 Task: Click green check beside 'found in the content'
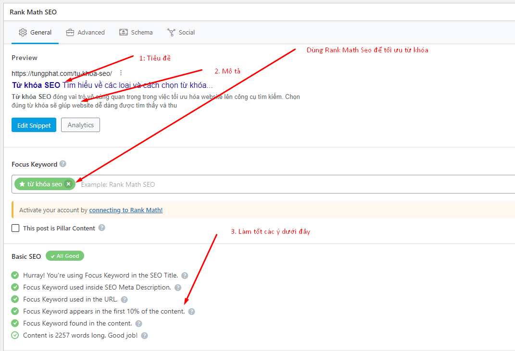(15, 323)
